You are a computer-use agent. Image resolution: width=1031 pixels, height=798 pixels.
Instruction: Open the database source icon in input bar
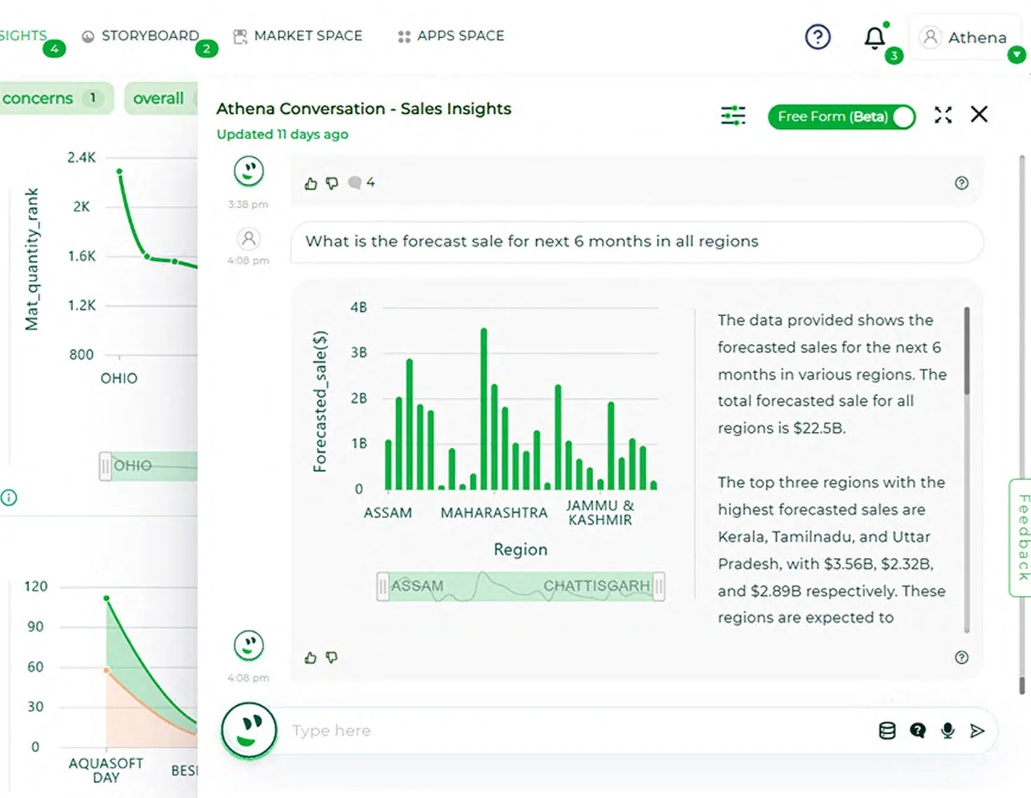[x=887, y=731]
